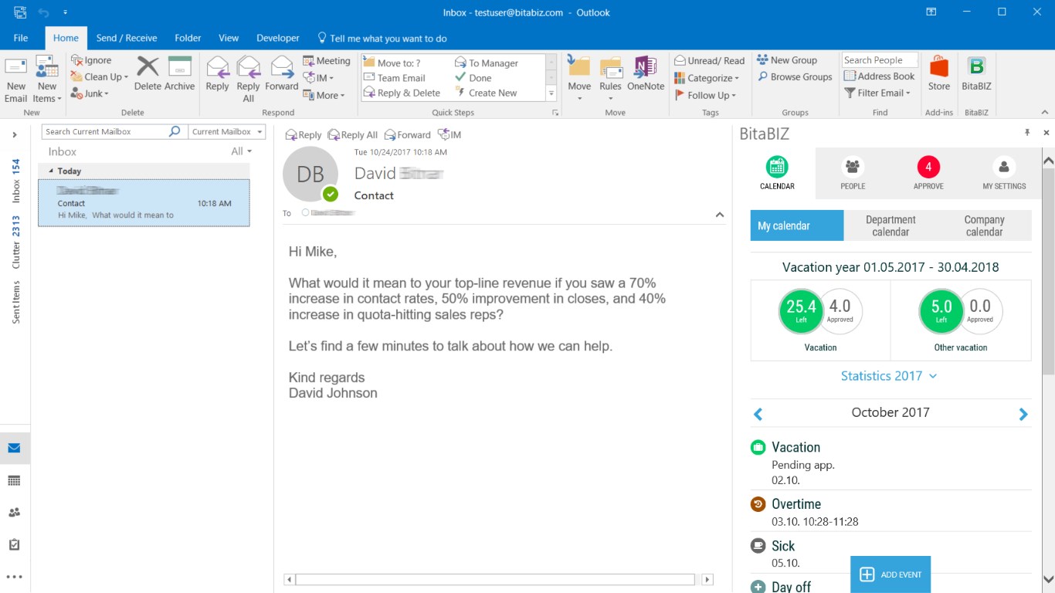Click the Ignore conversation icon
Viewport: 1055px width, 593px height.
[91, 60]
